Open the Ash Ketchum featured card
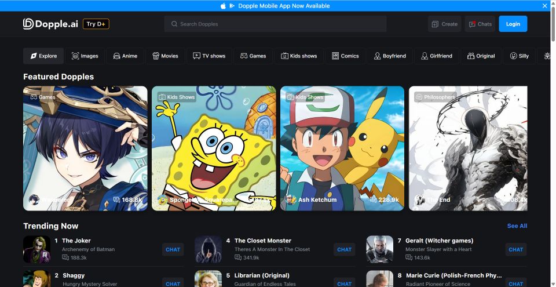Screen dimensions: 556x287 (342, 148)
